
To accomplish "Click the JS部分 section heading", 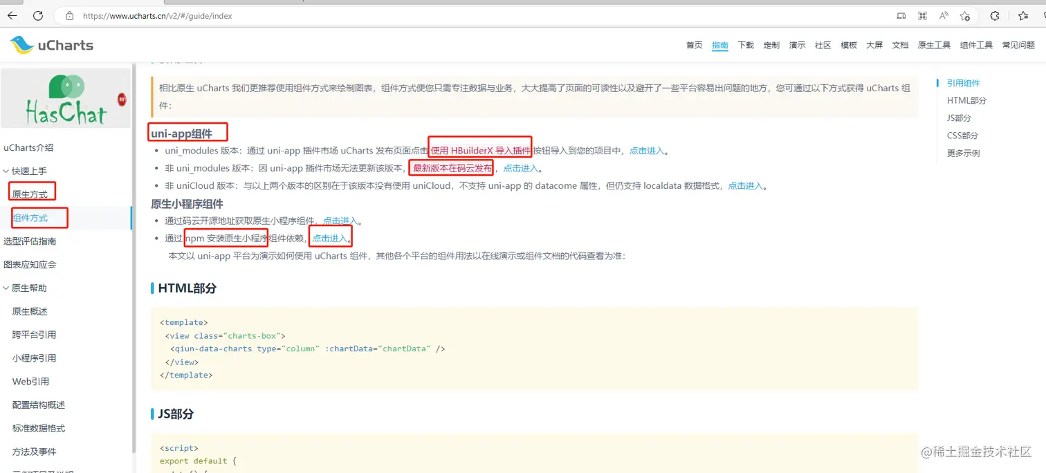I will [176, 414].
